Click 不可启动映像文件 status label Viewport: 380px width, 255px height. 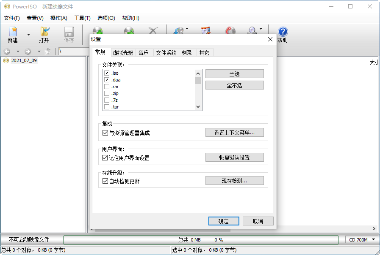tap(29, 239)
